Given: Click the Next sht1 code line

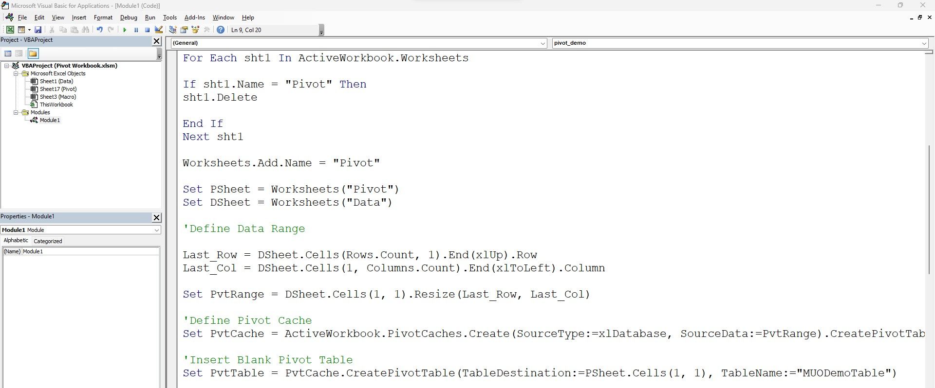Looking at the screenshot, I should point(213,137).
